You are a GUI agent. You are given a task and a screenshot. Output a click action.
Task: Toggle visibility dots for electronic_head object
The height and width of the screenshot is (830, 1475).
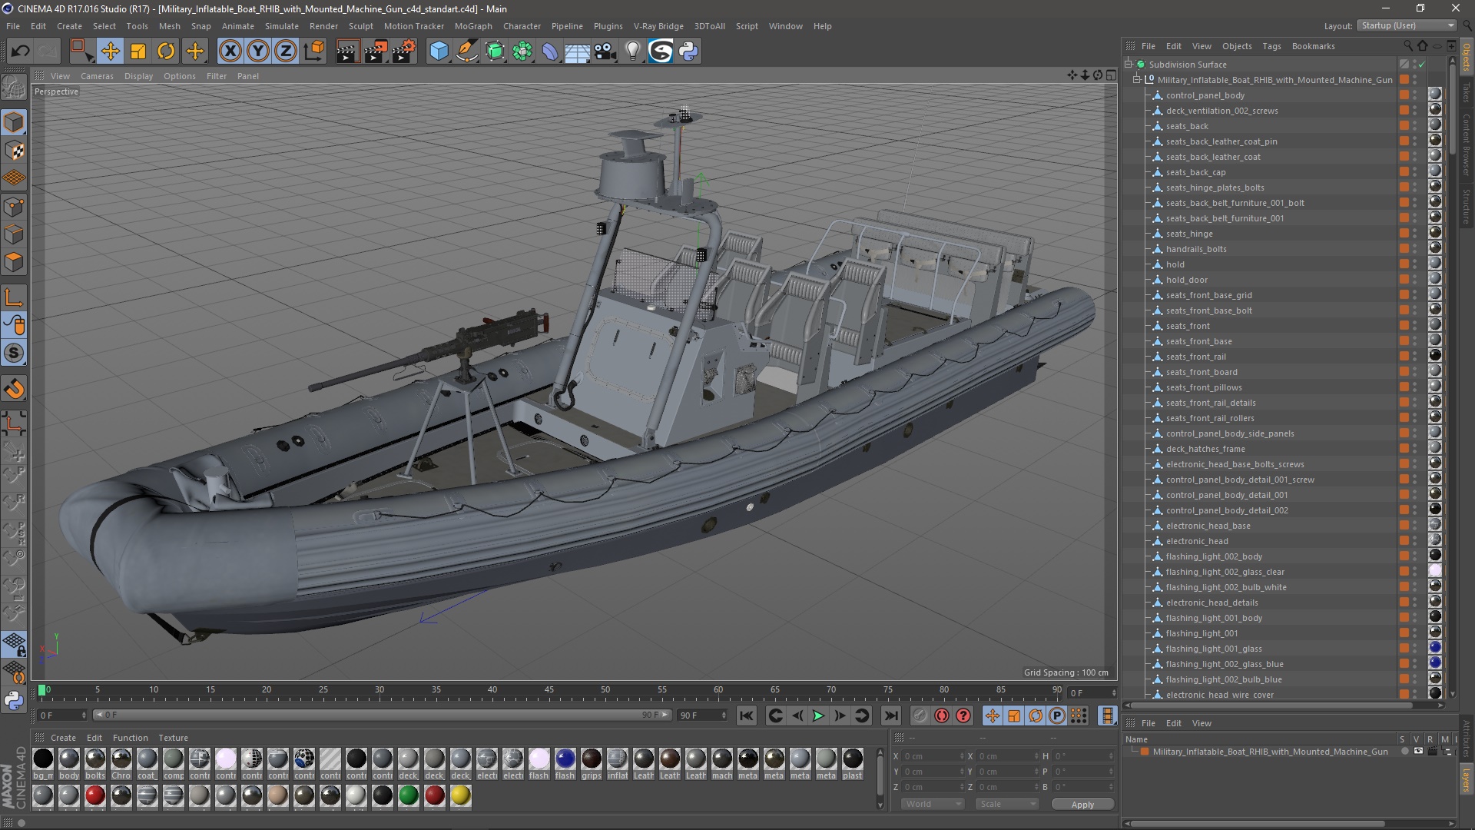coord(1415,541)
